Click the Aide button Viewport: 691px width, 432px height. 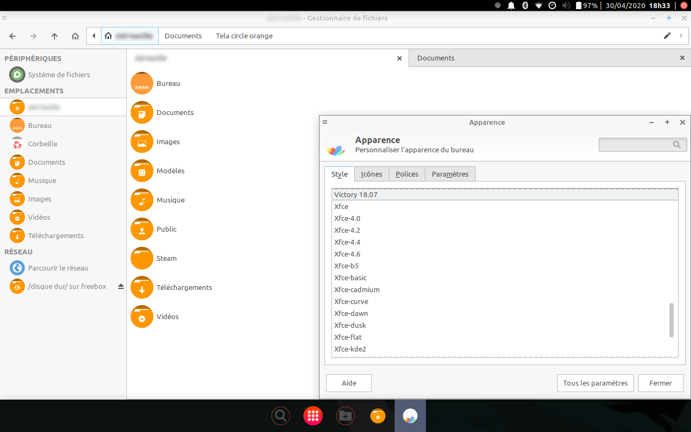tap(349, 383)
